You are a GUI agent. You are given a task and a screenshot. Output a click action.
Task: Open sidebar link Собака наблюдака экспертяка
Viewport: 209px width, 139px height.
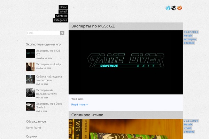(x=49, y=79)
